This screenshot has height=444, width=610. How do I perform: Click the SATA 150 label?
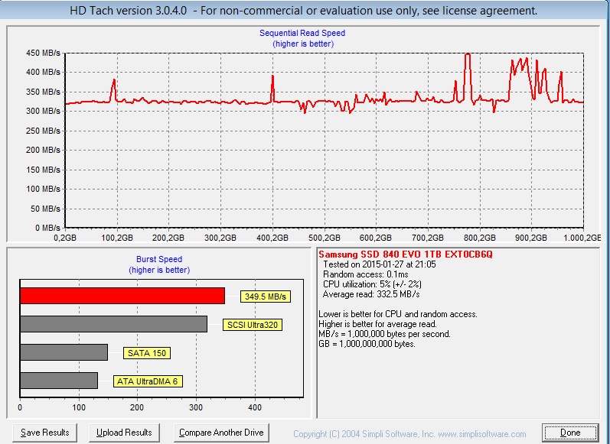(x=147, y=353)
